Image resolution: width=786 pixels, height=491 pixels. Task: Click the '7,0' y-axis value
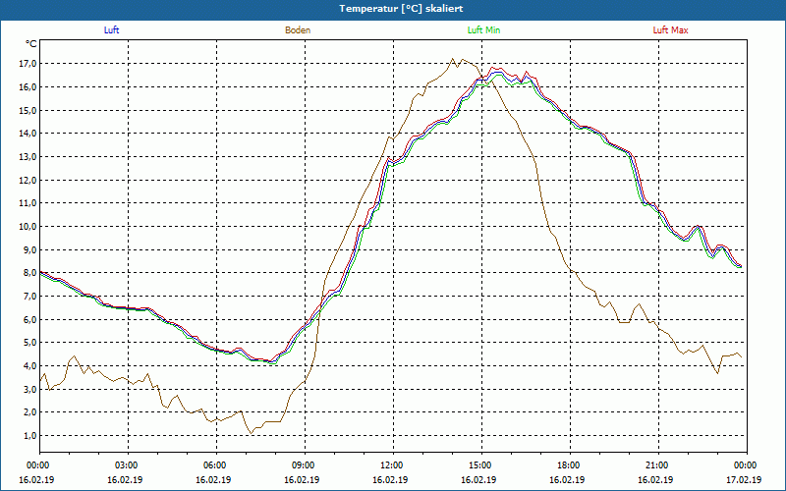click(x=30, y=297)
